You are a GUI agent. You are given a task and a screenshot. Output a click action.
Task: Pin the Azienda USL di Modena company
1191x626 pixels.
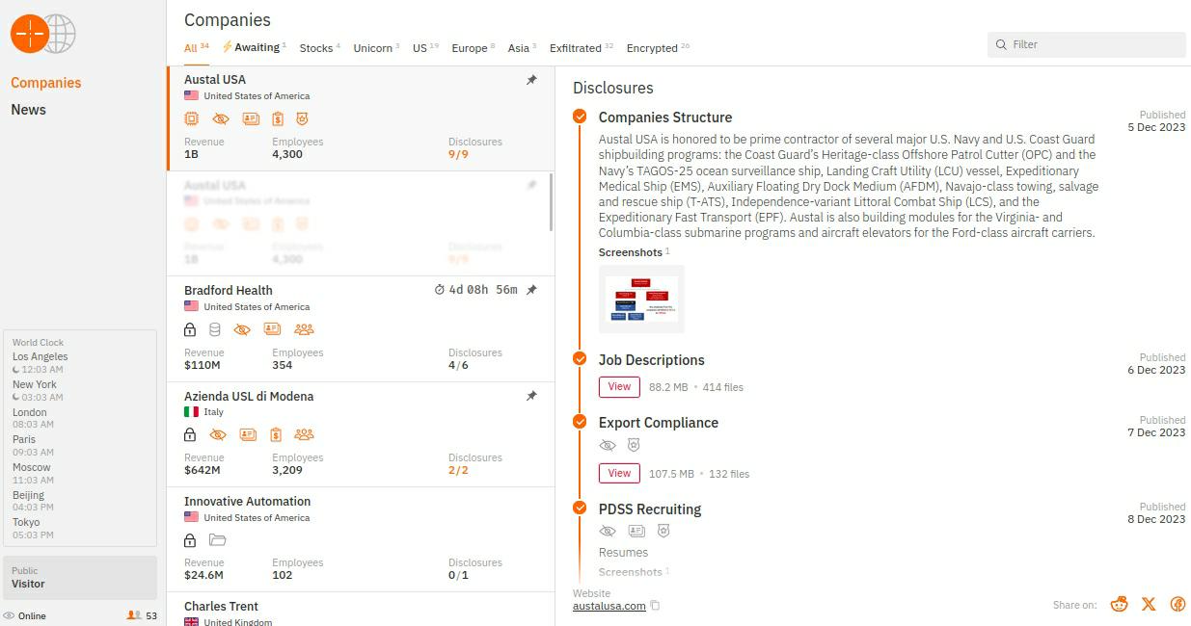pos(531,394)
